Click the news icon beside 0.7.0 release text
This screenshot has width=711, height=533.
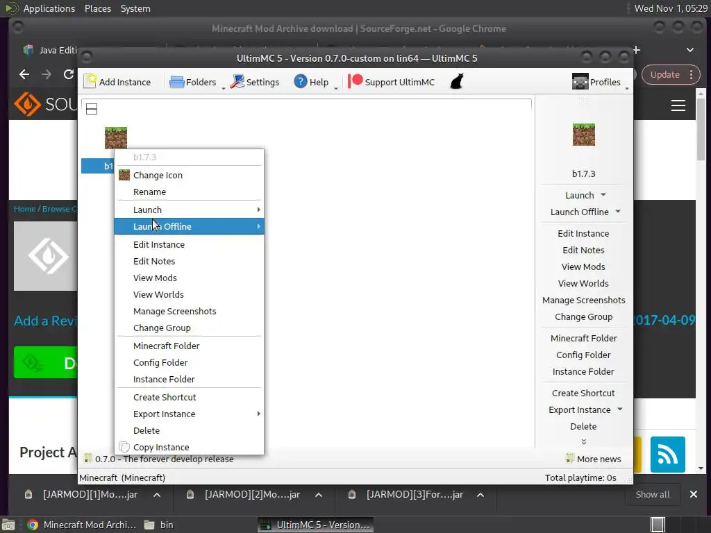point(88,458)
